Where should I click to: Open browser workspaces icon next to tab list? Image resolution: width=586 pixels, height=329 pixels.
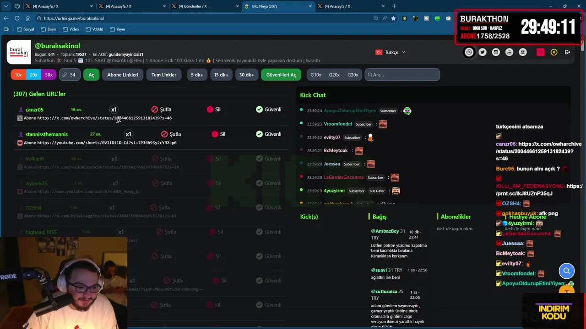point(17,6)
